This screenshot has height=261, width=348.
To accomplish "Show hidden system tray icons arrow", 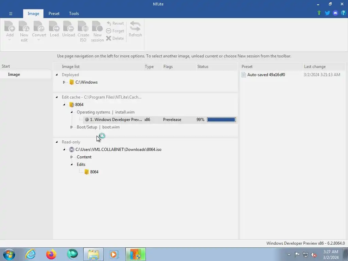I will (x=289, y=255).
